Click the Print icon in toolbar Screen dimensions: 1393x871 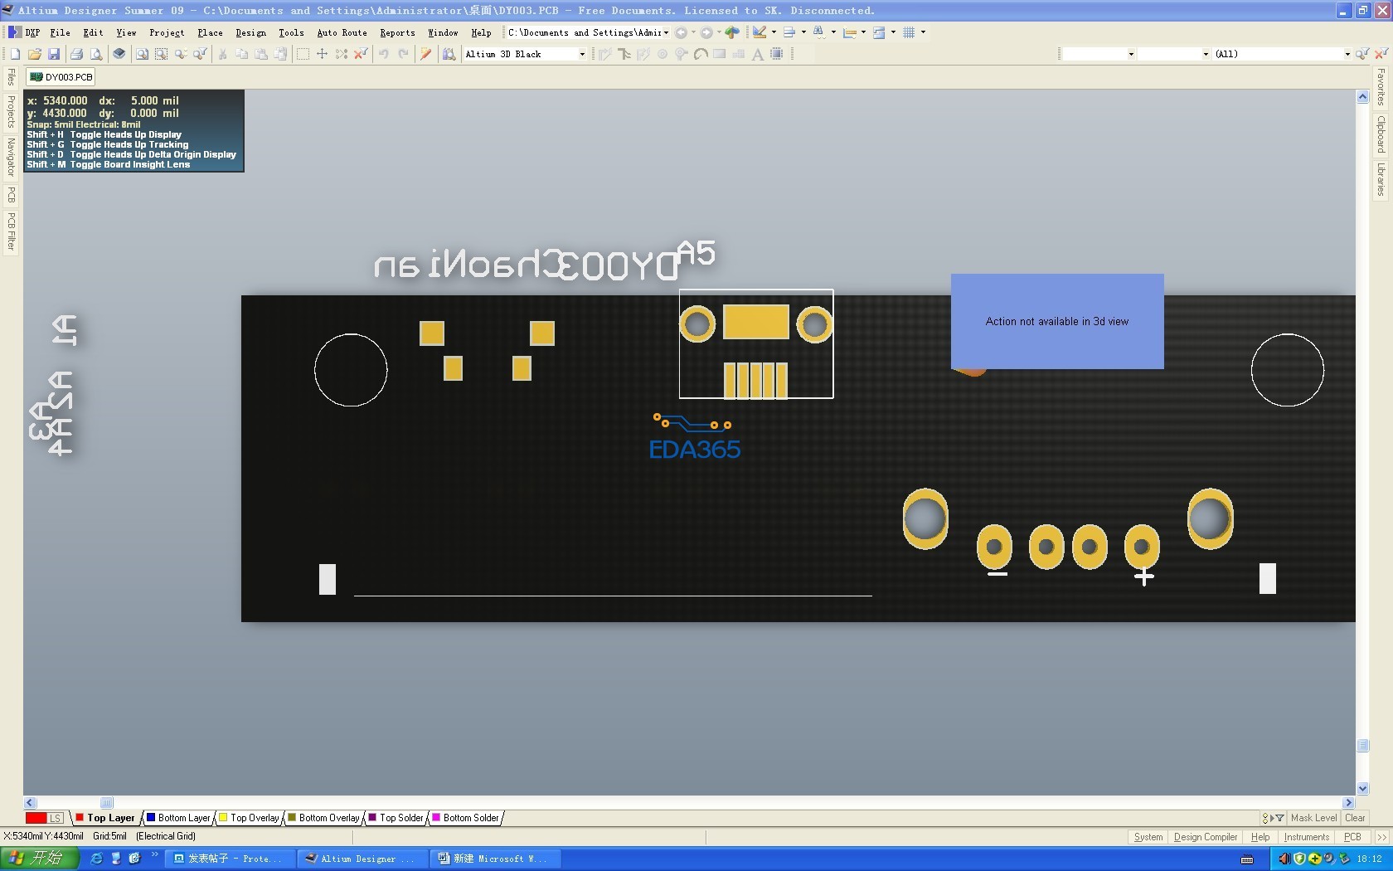76,54
